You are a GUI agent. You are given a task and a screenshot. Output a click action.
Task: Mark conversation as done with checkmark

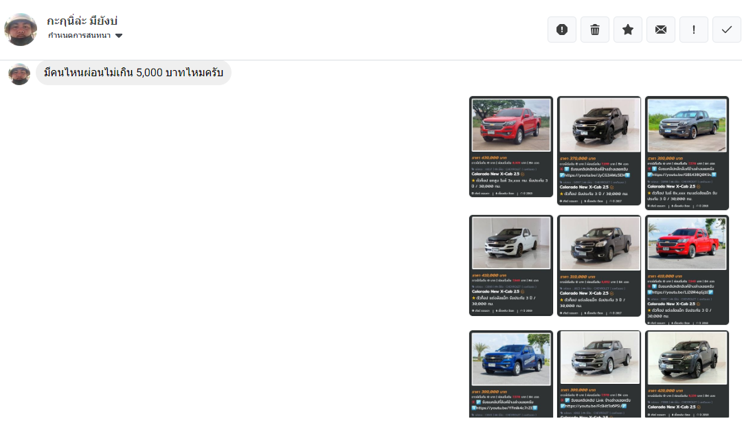click(727, 30)
